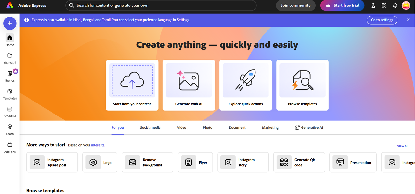Open the Learn lightbulb icon
The height and width of the screenshot is (194, 415).
coord(10,127)
